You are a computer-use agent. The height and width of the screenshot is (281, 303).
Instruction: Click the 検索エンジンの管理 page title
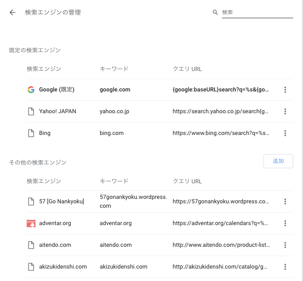[53, 12]
